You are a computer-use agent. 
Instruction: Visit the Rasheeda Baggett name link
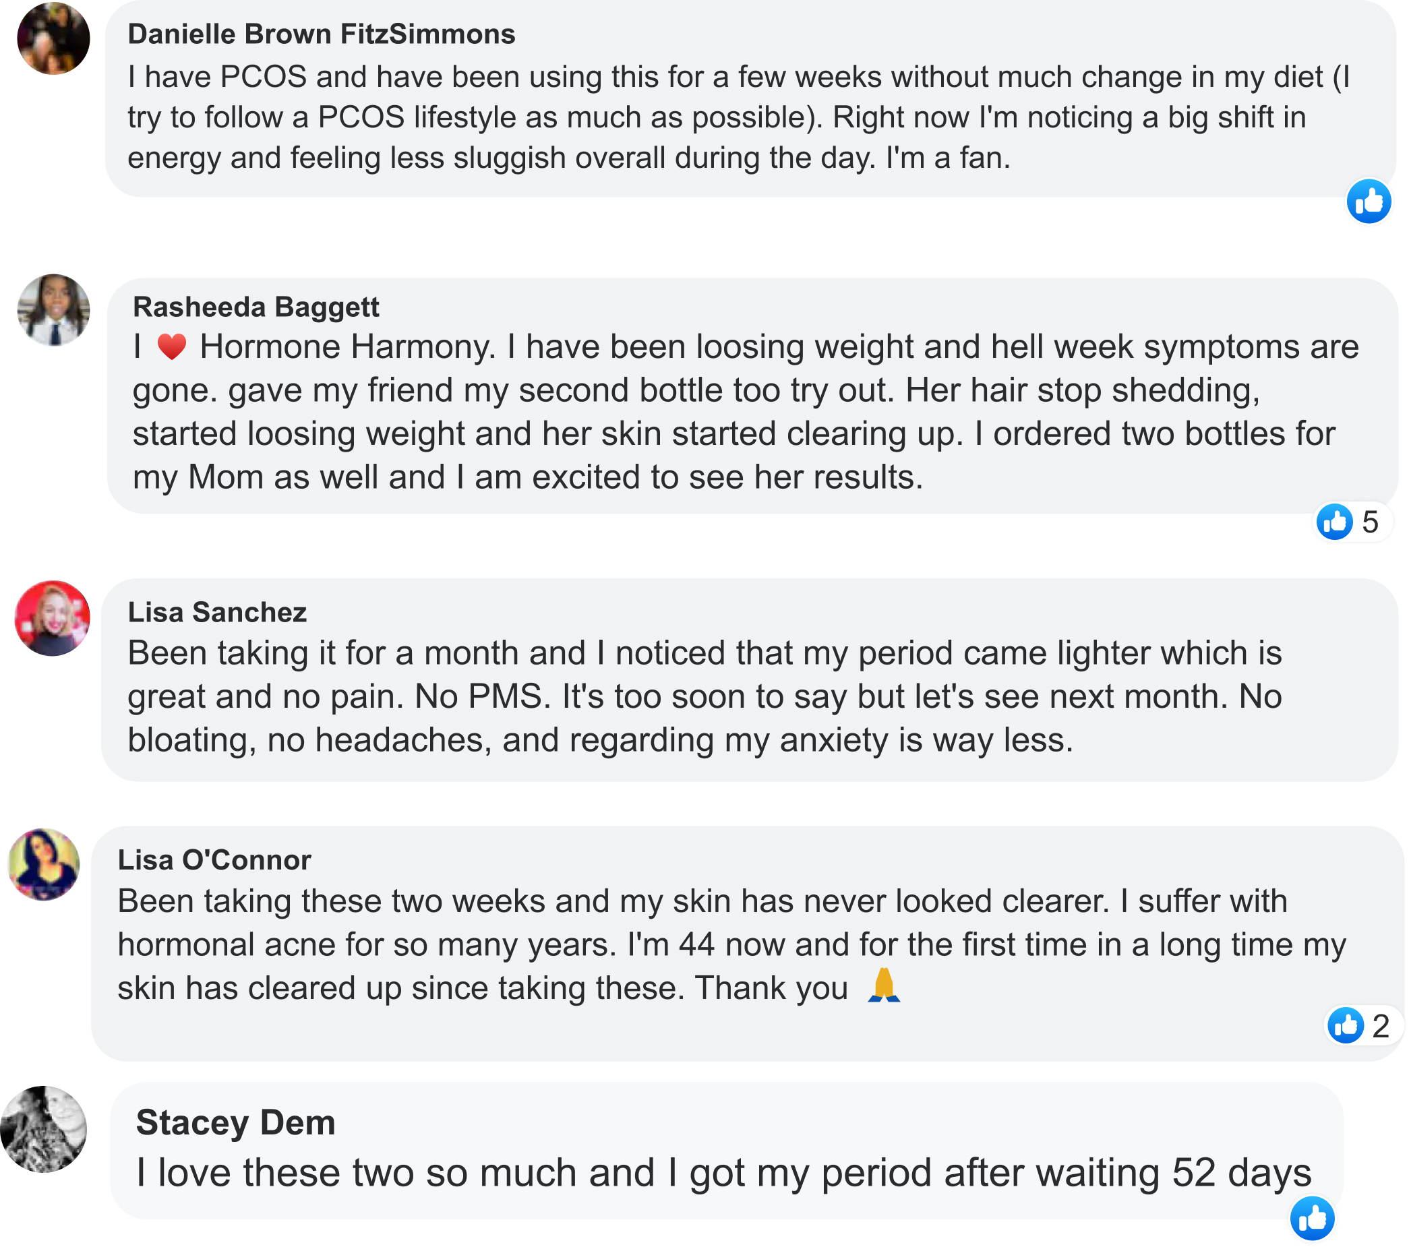point(256,307)
